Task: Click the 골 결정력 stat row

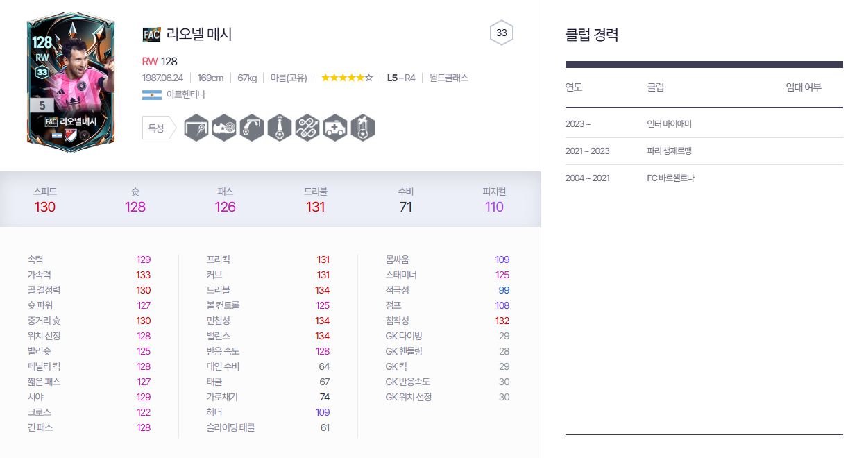Action: tap(89, 290)
